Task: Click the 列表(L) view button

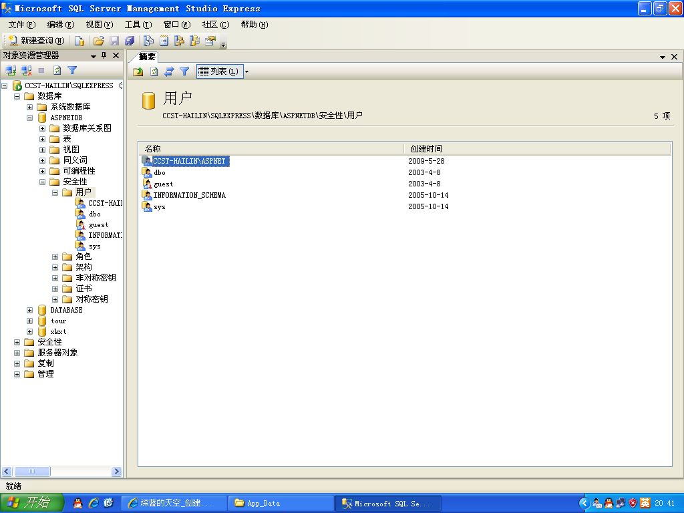Action: 218,71
